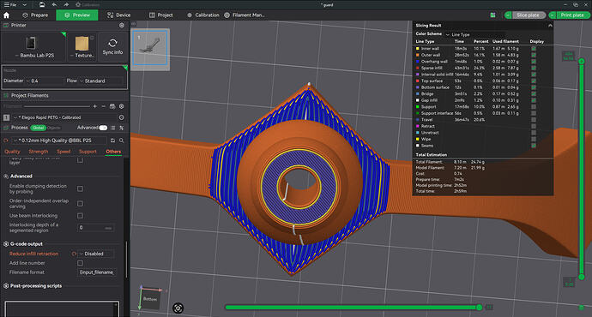
Task: Select plate 1 thumbnail
Action: (x=150, y=49)
